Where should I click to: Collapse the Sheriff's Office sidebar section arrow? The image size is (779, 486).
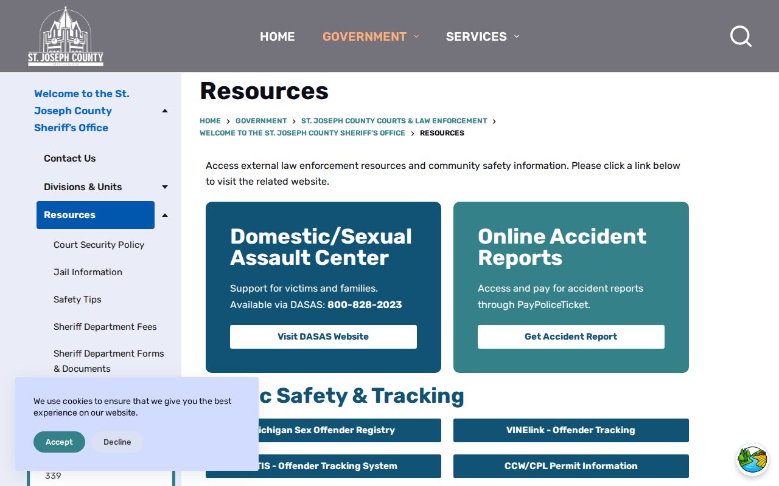coord(164,111)
